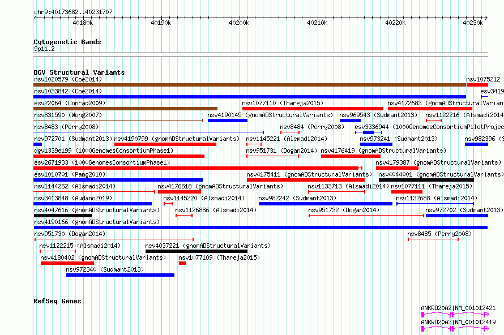The height and width of the screenshot is (335, 504).
Task: Select the long blue nsv4190166 variant bar
Action: pyautogui.click(x=260, y=227)
